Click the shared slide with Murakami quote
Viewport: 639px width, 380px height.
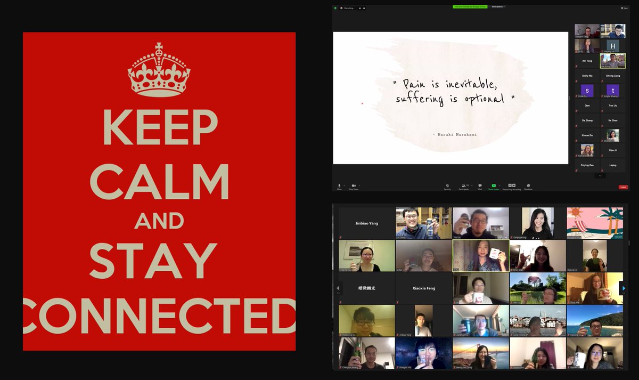[450, 98]
